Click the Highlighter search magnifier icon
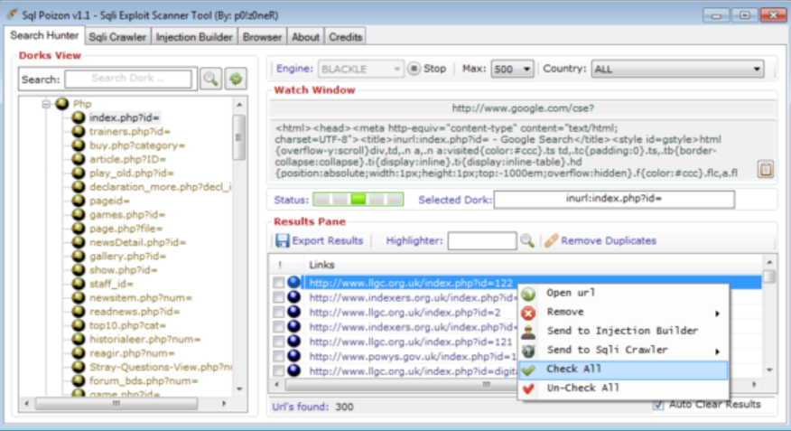Image resolution: width=791 pixels, height=431 pixels. point(527,240)
